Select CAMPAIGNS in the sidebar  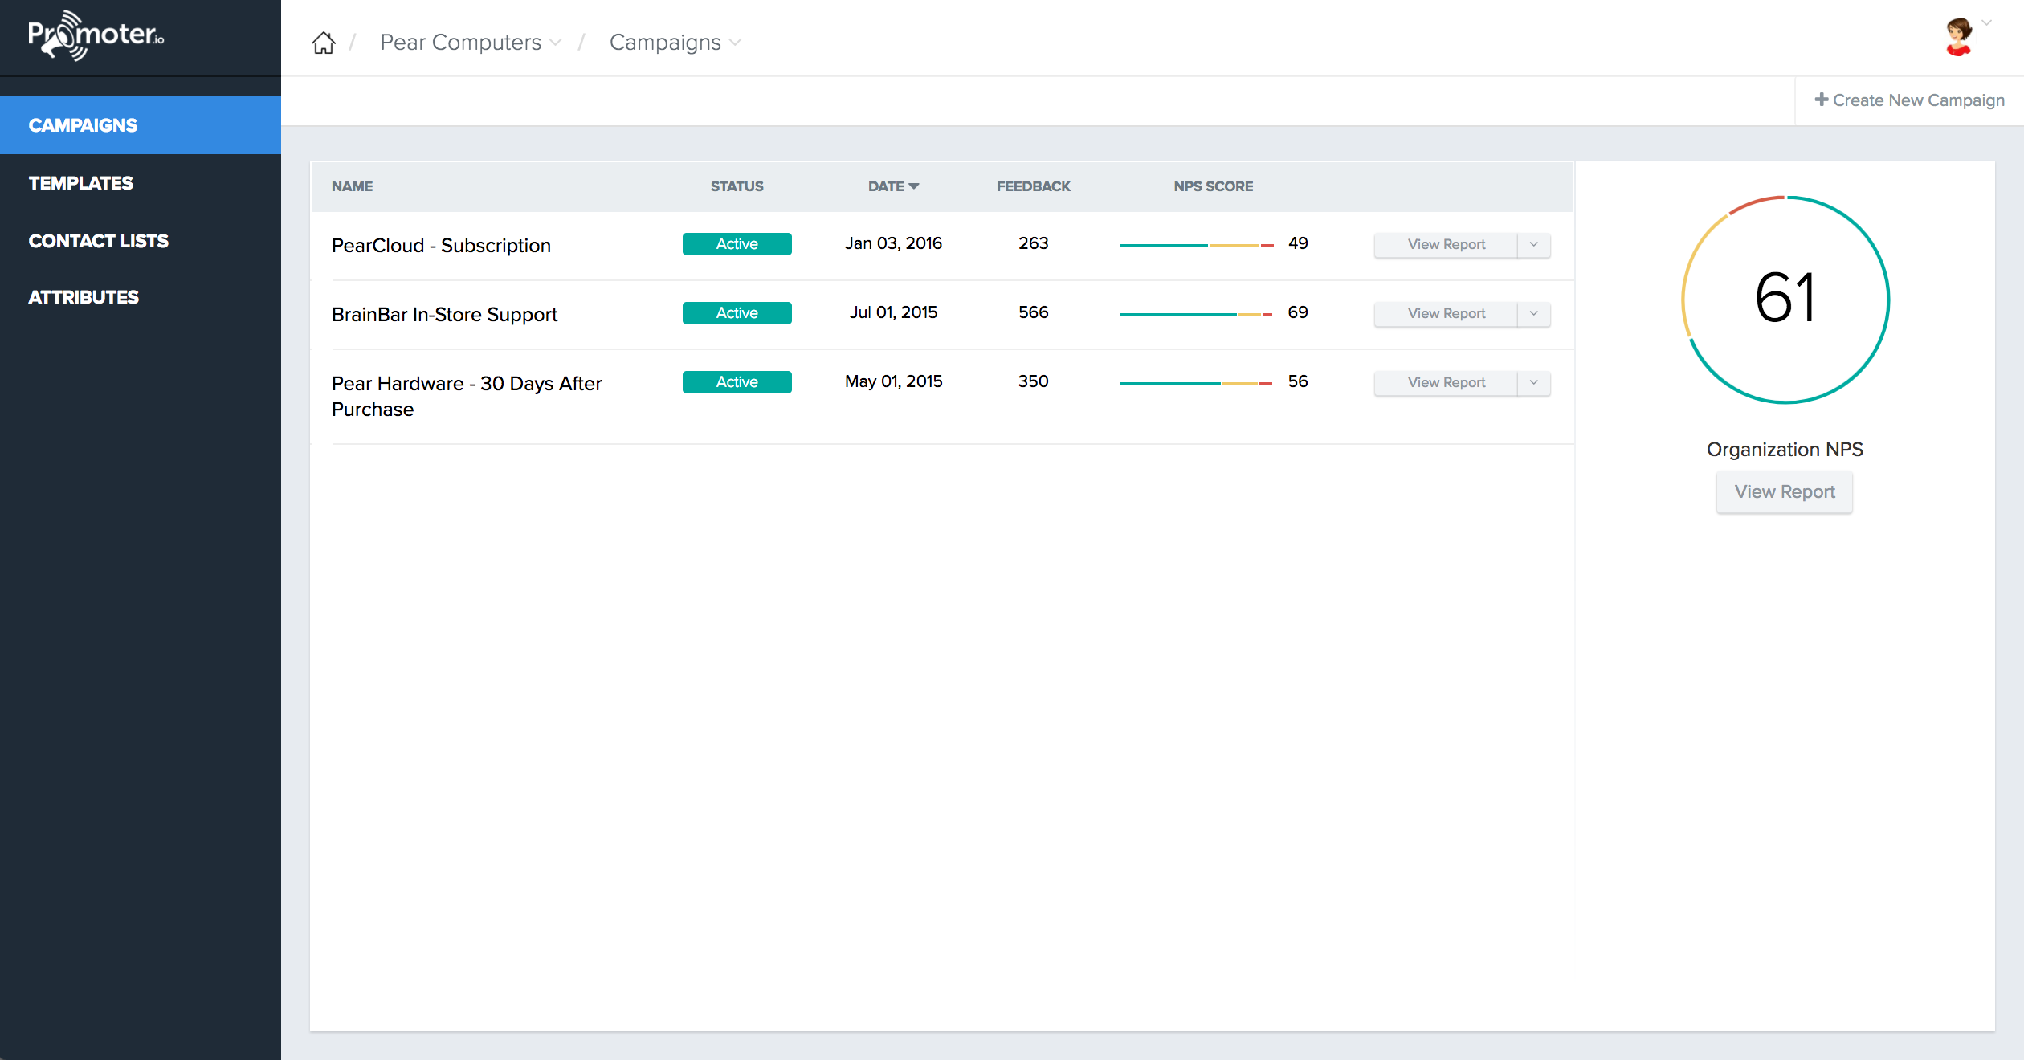[141, 125]
